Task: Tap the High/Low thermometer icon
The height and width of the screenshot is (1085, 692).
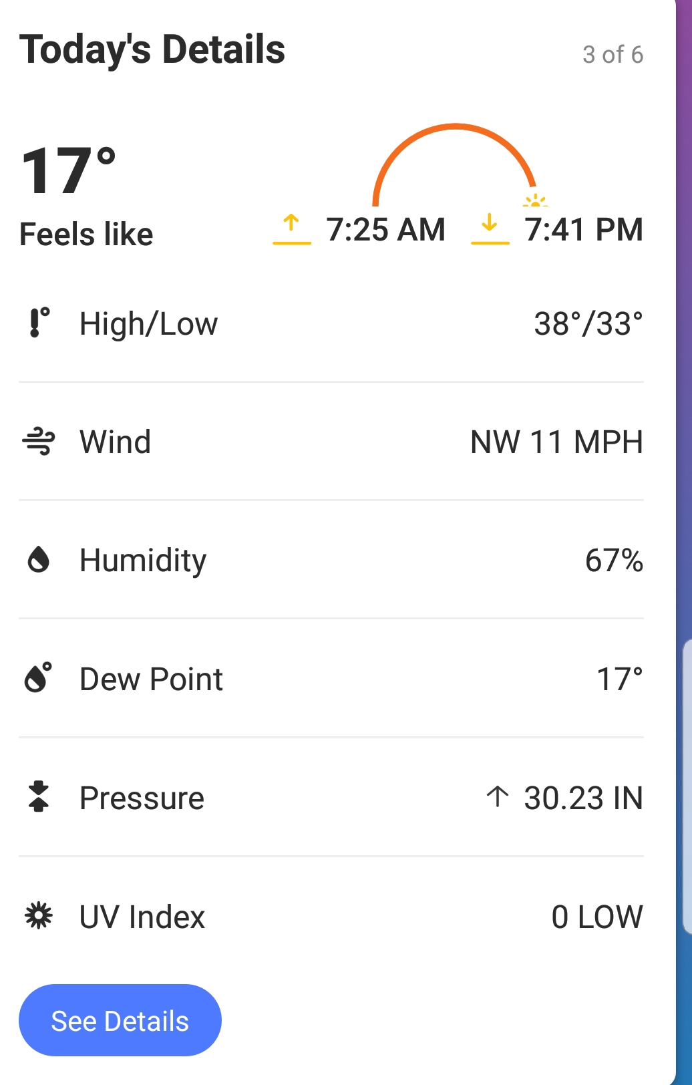Action: (x=39, y=323)
